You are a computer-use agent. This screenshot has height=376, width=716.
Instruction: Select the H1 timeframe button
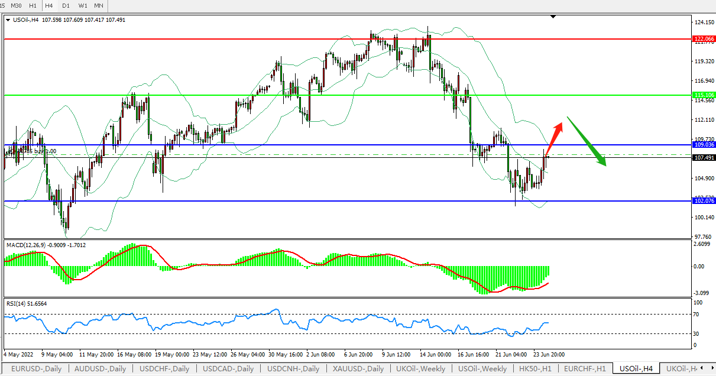click(33, 5)
